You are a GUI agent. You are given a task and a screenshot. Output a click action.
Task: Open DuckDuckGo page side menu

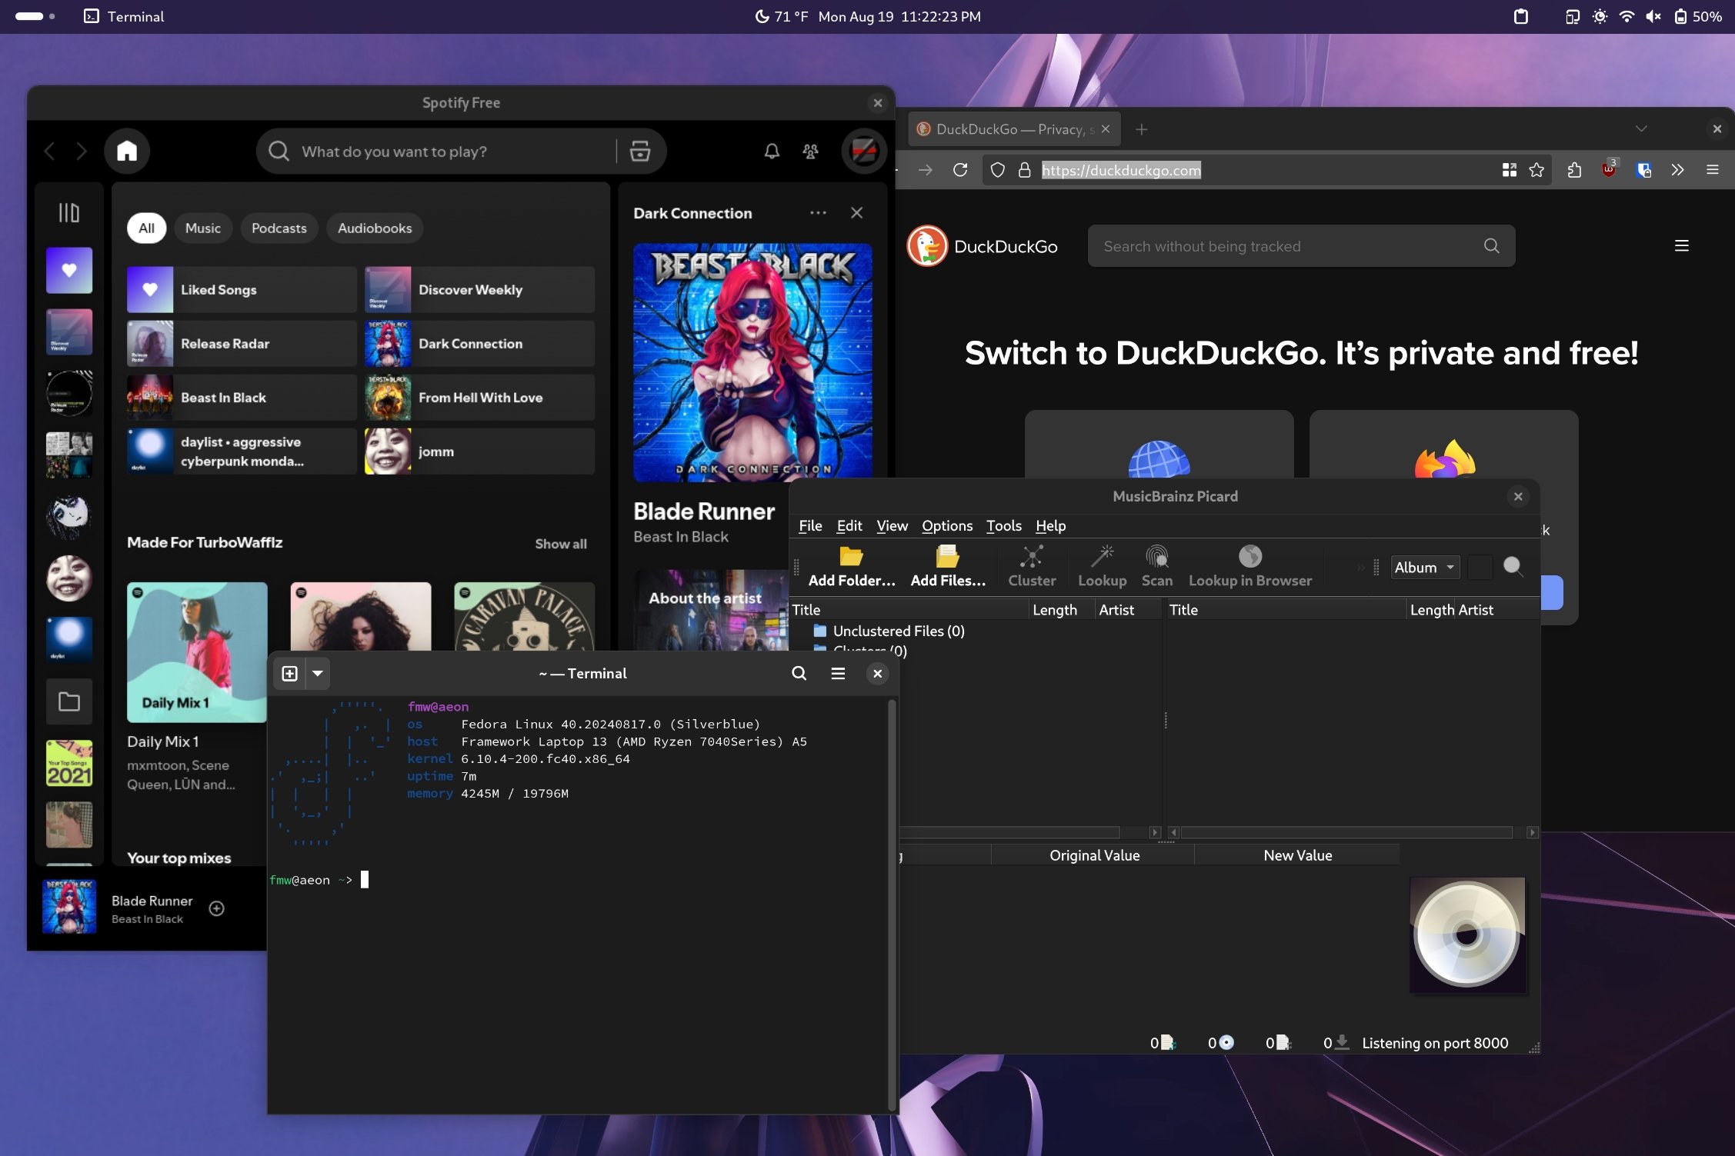coord(1681,246)
